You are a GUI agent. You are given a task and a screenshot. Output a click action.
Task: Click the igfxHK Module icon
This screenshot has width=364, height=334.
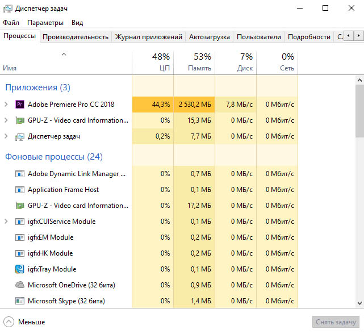click(x=20, y=253)
